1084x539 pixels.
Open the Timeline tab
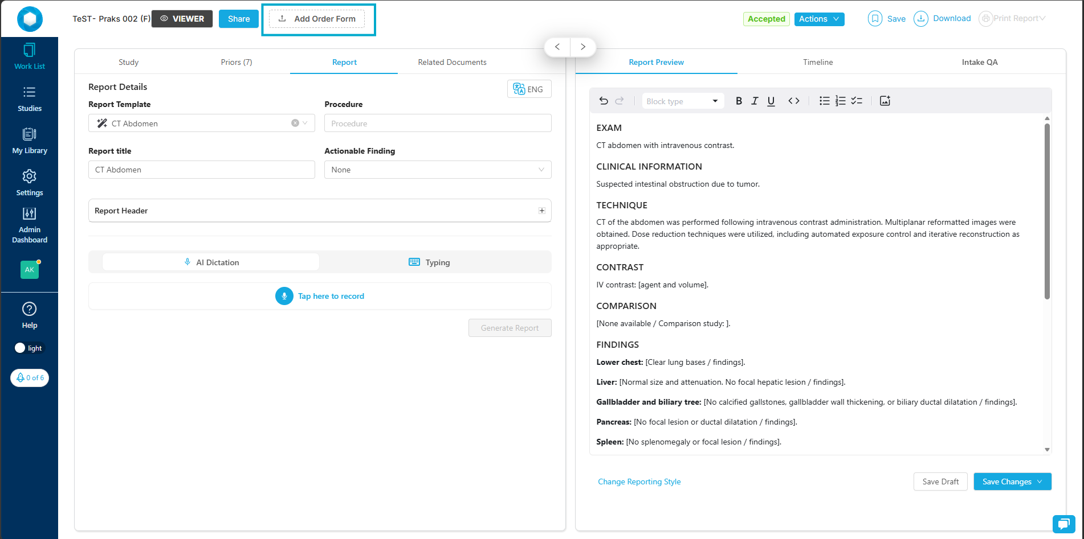click(x=818, y=62)
